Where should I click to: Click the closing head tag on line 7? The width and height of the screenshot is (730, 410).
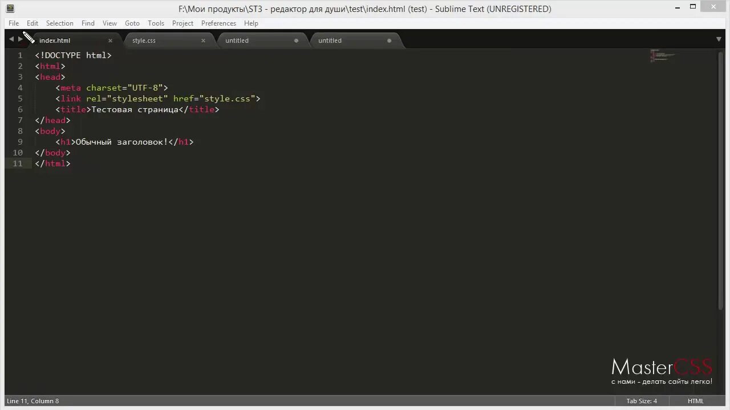[52, 120]
